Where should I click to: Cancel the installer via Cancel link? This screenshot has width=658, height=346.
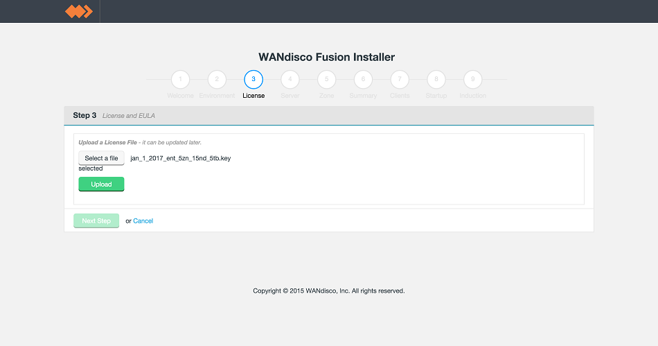[x=143, y=221]
